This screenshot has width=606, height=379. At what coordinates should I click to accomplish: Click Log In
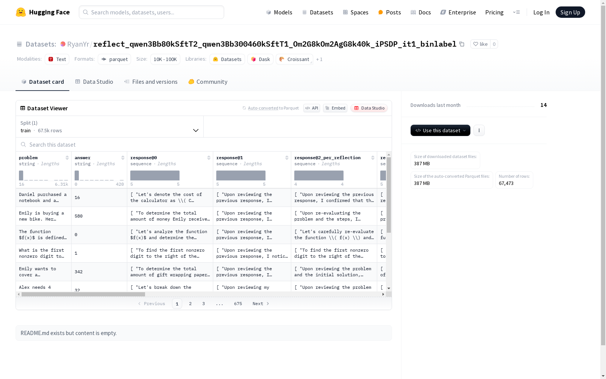541,12
